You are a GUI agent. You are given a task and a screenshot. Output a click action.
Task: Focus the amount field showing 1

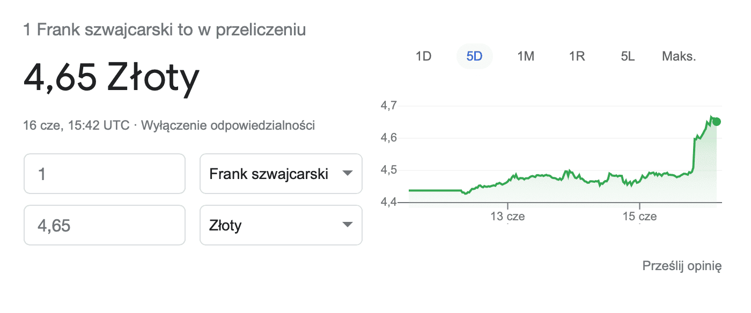click(x=105, y=174)
